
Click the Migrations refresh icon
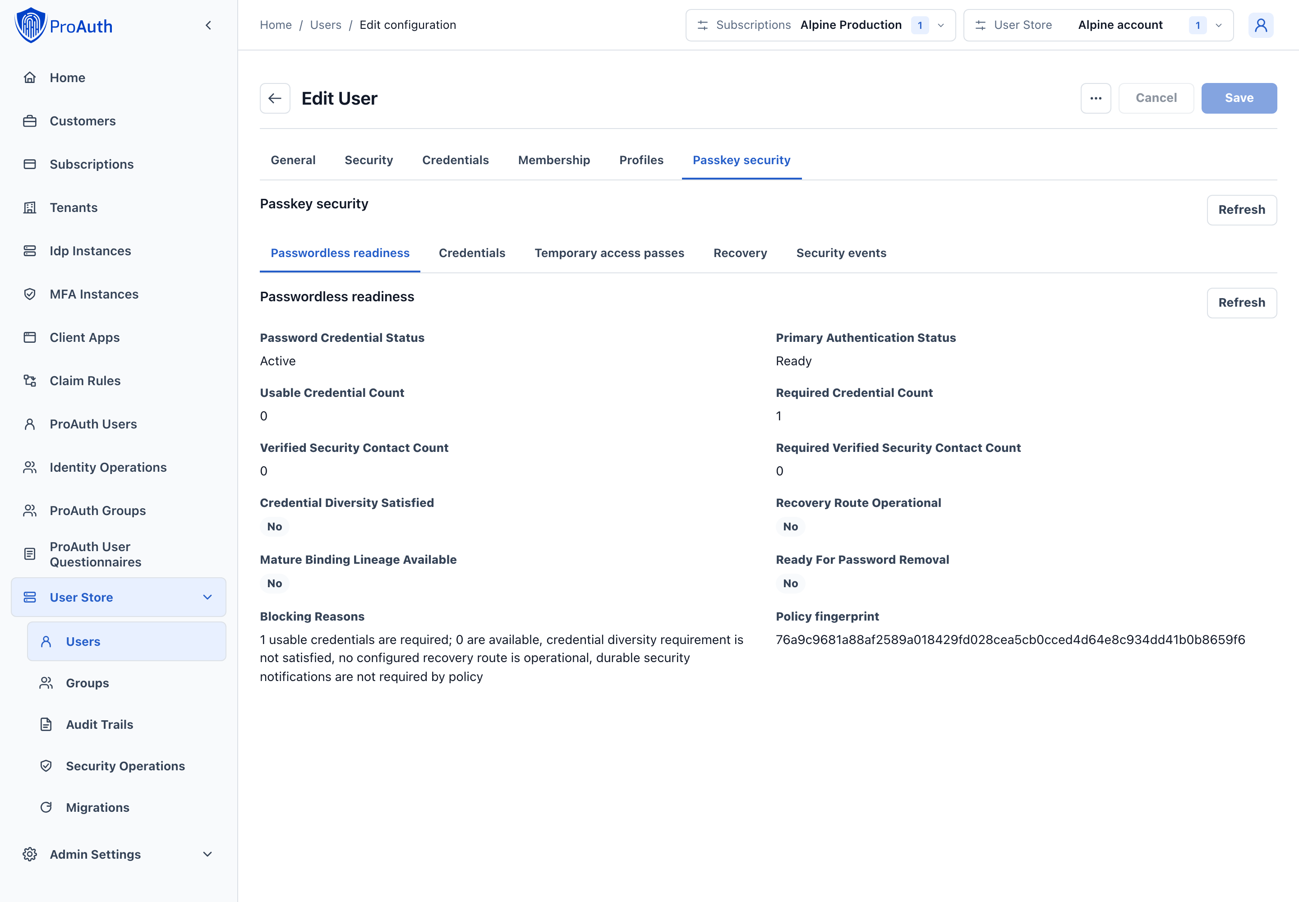coord(46,808)
